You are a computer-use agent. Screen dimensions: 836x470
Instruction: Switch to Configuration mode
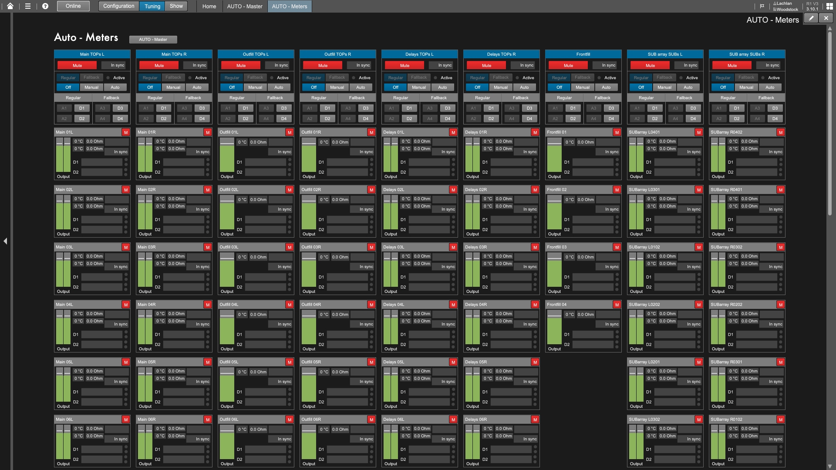click(x=118, y=6)
